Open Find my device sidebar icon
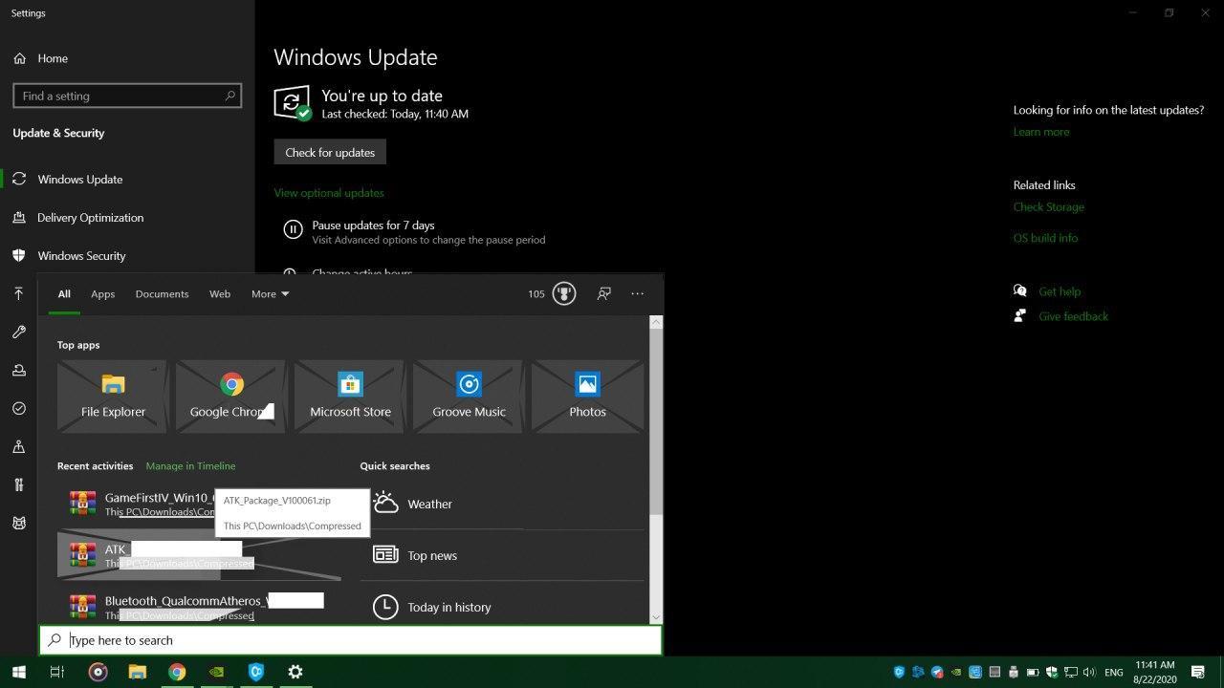This screenshot has width=1224, height=688. pos(18,446)
